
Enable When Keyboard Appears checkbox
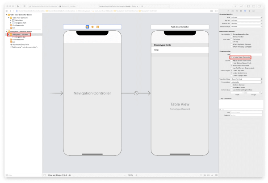pyautogui.click(x=231, y=44)
